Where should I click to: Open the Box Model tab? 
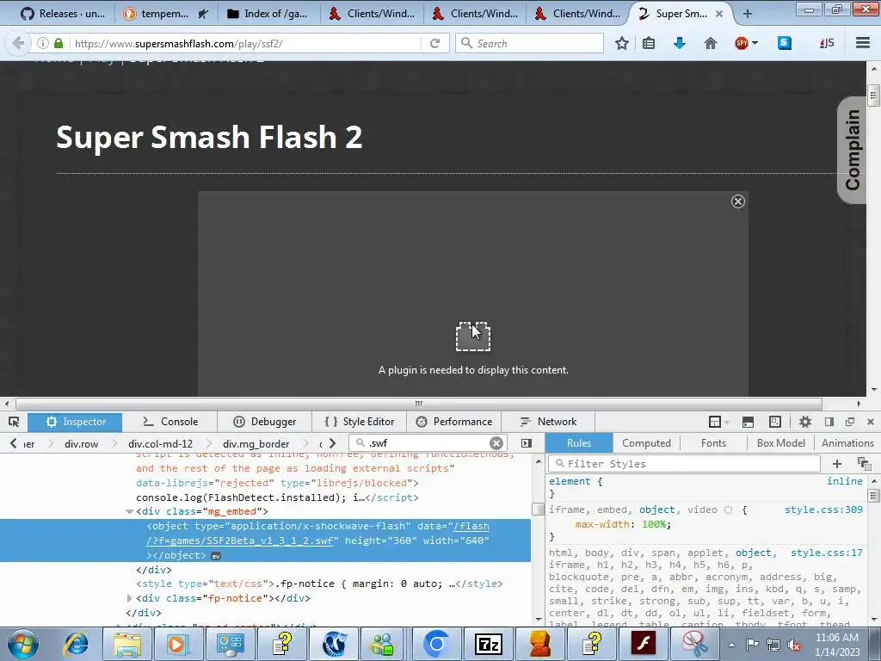tap(781, 443)
